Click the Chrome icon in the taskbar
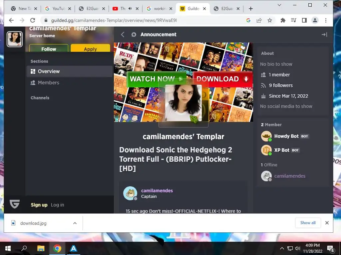 pyautogui.click(x=57, y=248)
